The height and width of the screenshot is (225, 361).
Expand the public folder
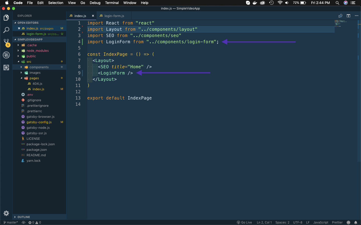[39, 56]
